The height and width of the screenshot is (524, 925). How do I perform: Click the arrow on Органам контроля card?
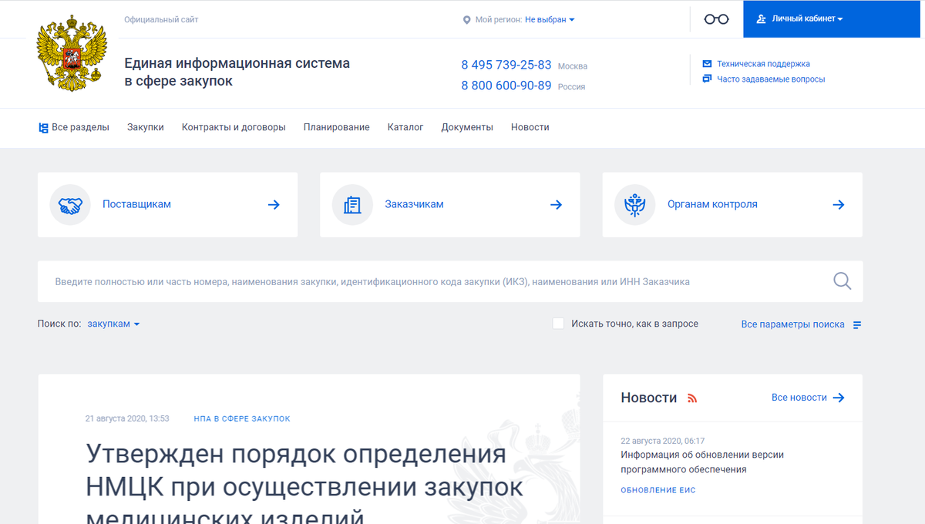pos(839,205)
